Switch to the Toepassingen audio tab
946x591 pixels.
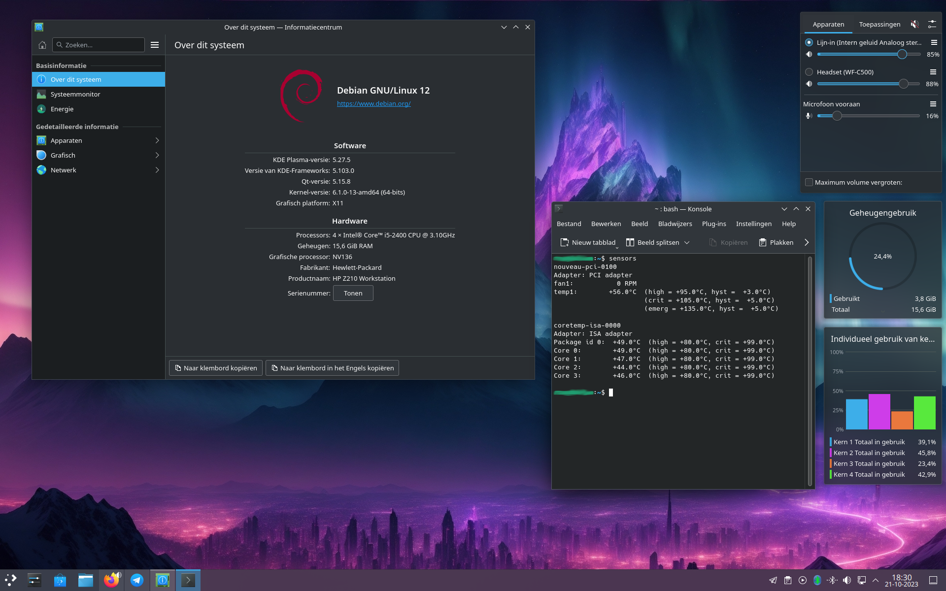(x=879, y=24)
